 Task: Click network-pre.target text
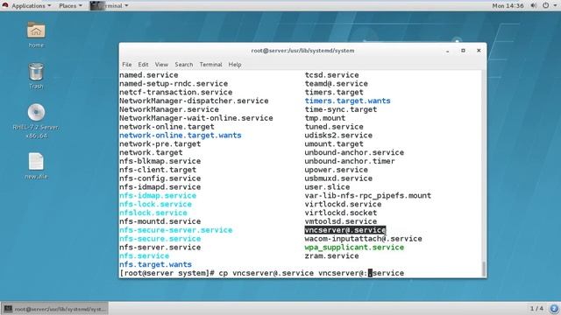(160, 143)
